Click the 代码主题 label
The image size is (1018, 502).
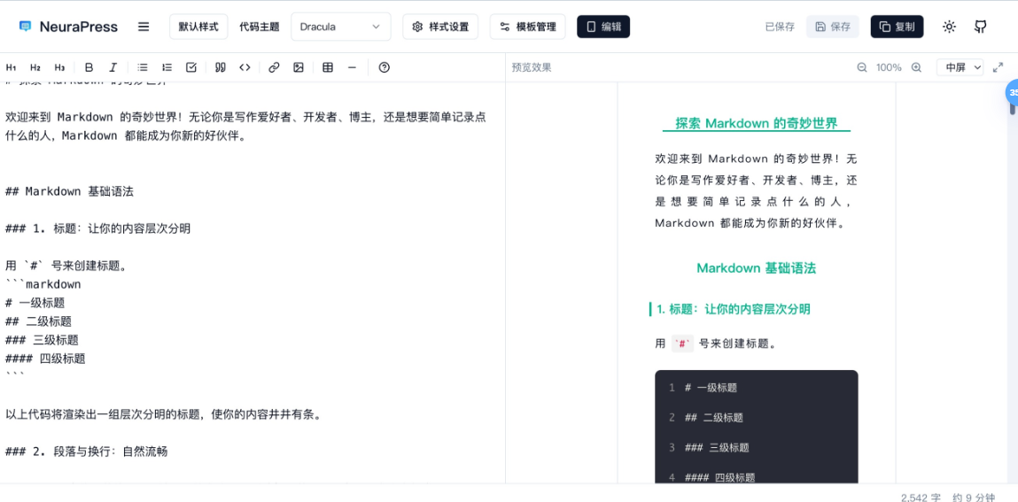point(259,27)
